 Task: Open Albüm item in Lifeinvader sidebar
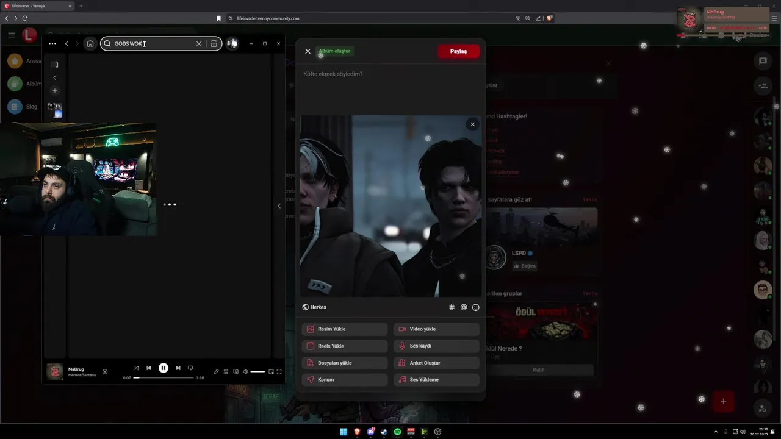pyautogui.click(x=24, y=84)
